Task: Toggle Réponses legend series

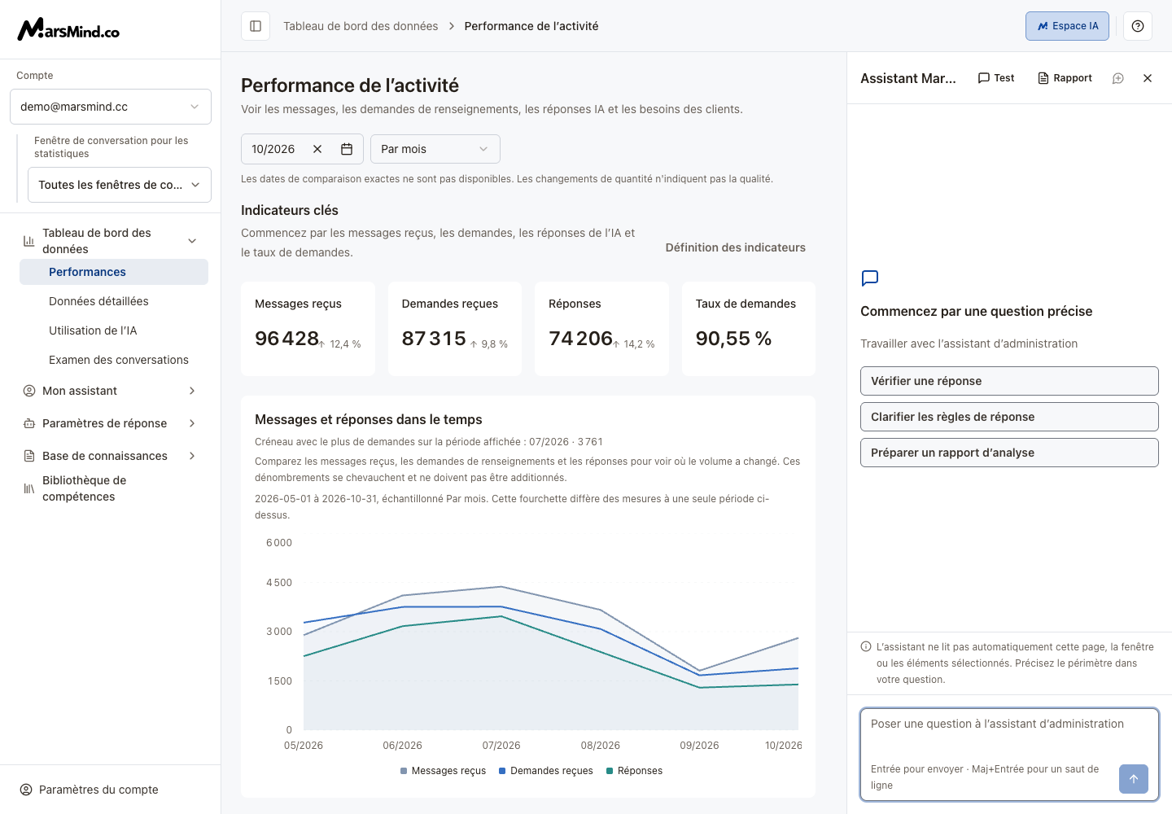Action: tap(634, 771)
